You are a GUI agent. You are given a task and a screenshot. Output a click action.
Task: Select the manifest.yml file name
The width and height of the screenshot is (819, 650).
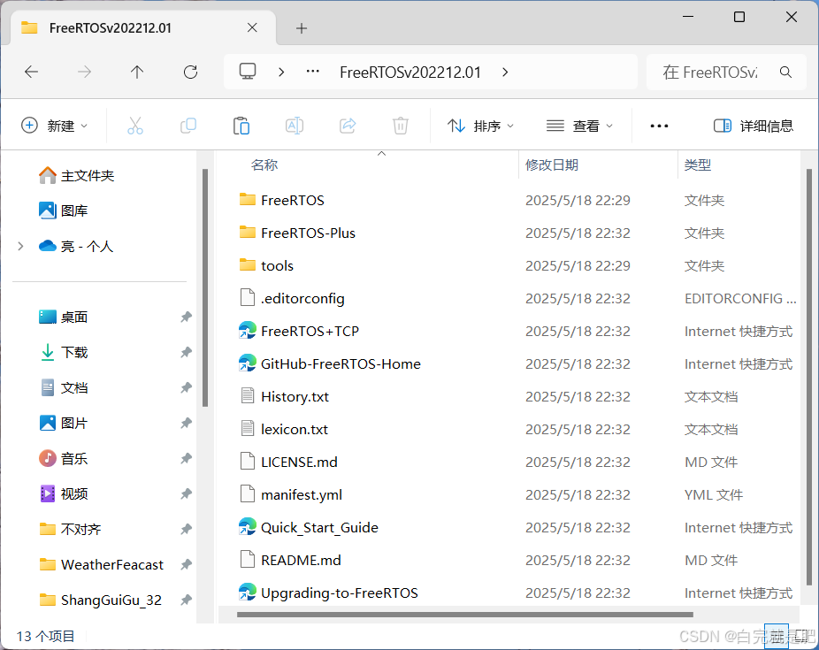tap(302, 494)
